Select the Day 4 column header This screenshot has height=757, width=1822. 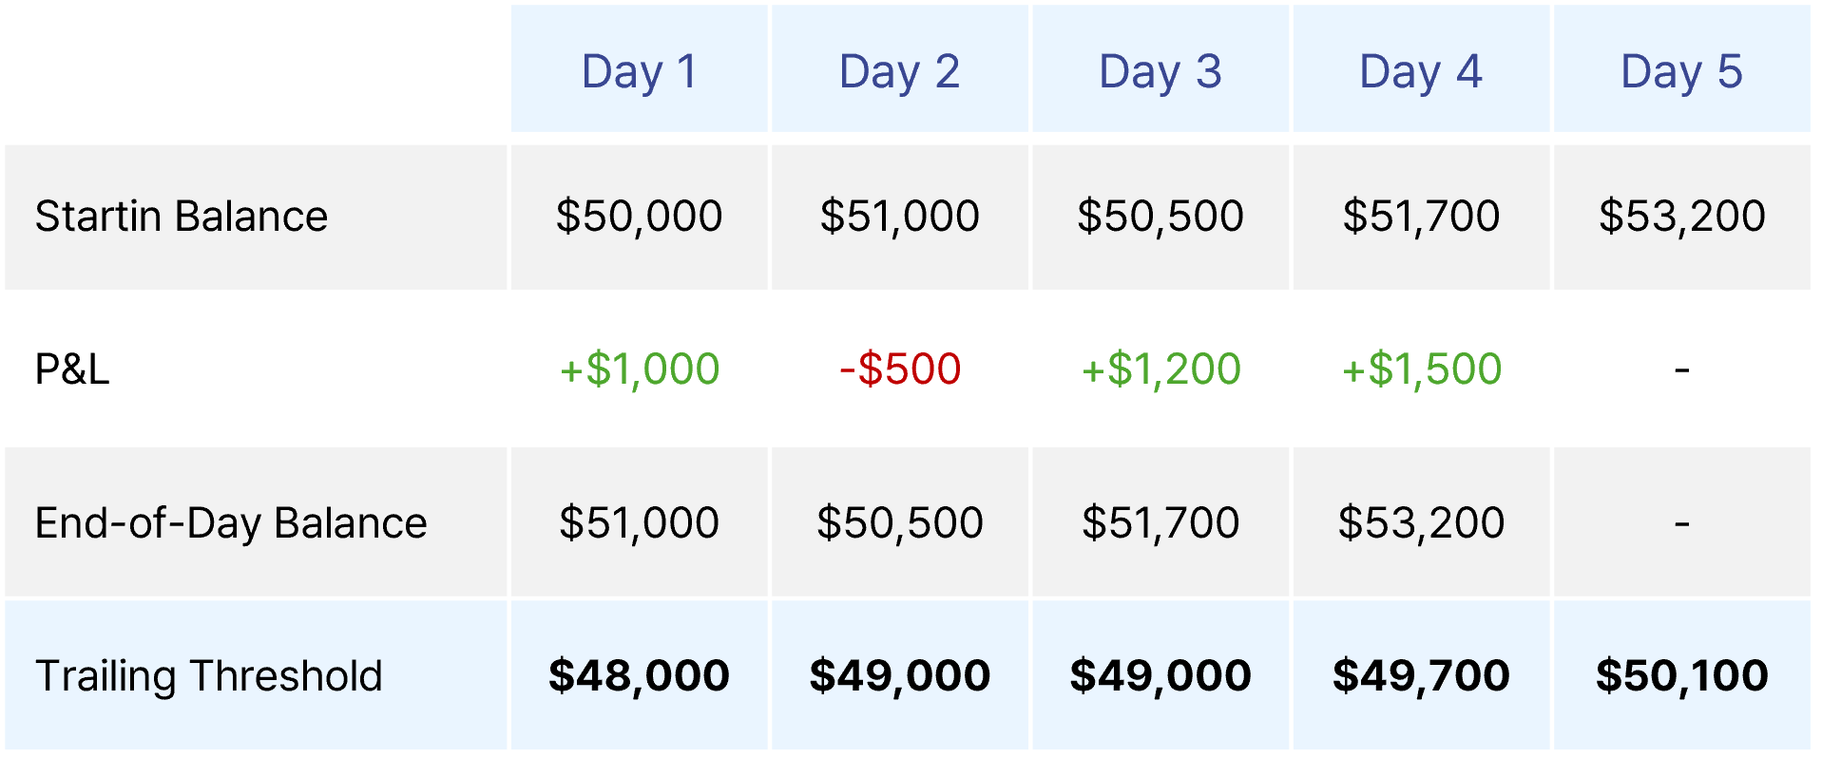[1421, 69]
